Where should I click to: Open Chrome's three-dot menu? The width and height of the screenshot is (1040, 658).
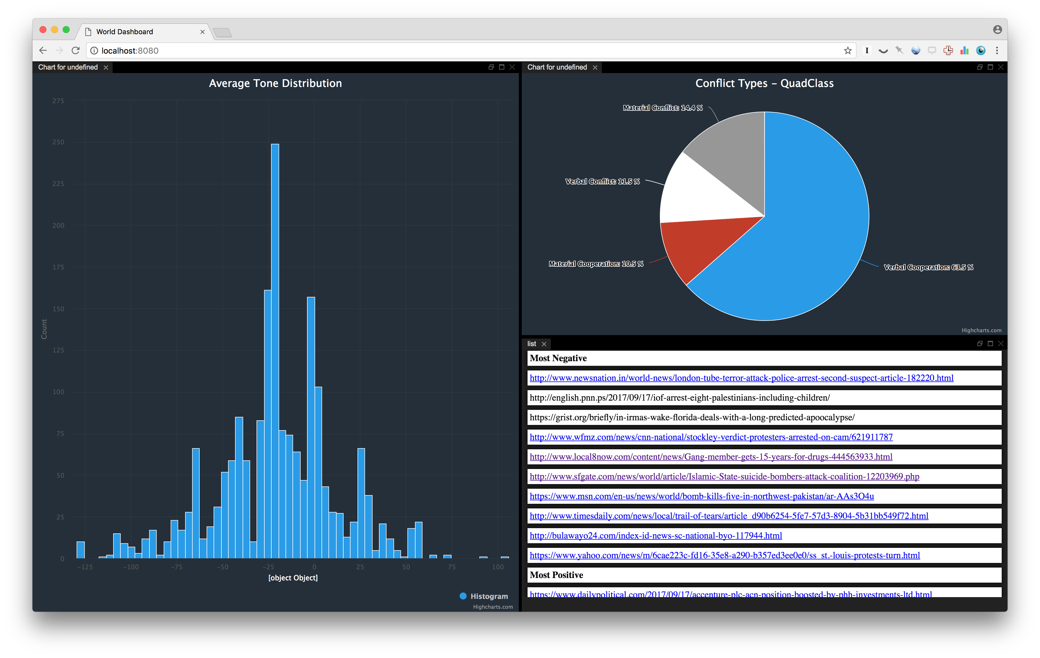tap(997, 50)
